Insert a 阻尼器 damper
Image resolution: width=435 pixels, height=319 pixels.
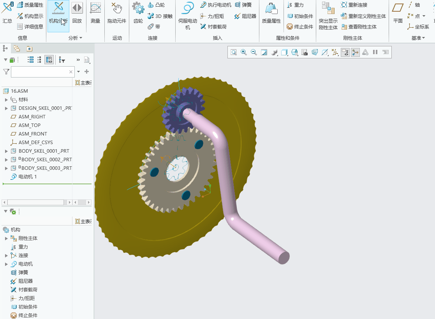click(245, 16)
